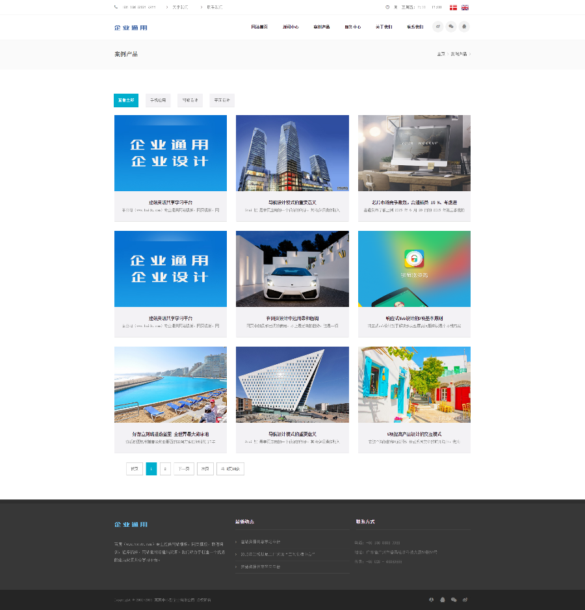Click the 下一页 pagination button
This screenshot has height=610, width=585.
pyautogui.click(x=184, y=468)
